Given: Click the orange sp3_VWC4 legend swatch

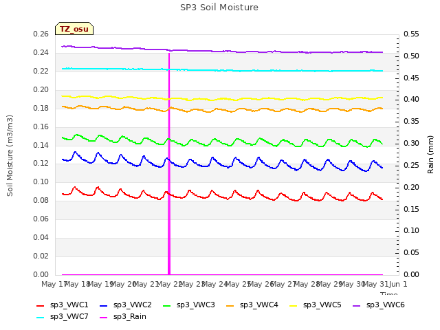Looking at the screenshot, I should pos(230,305).
